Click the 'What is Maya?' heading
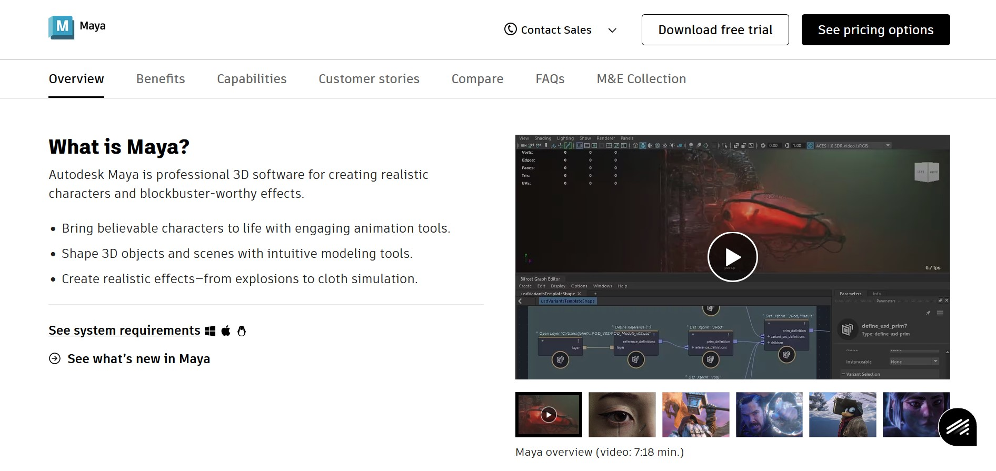This screenshot has width=996, height=471. pyautogui.click(x=119, y=147)
